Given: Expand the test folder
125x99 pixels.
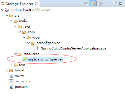Looking at the screenshot, I should pos(11,65).
